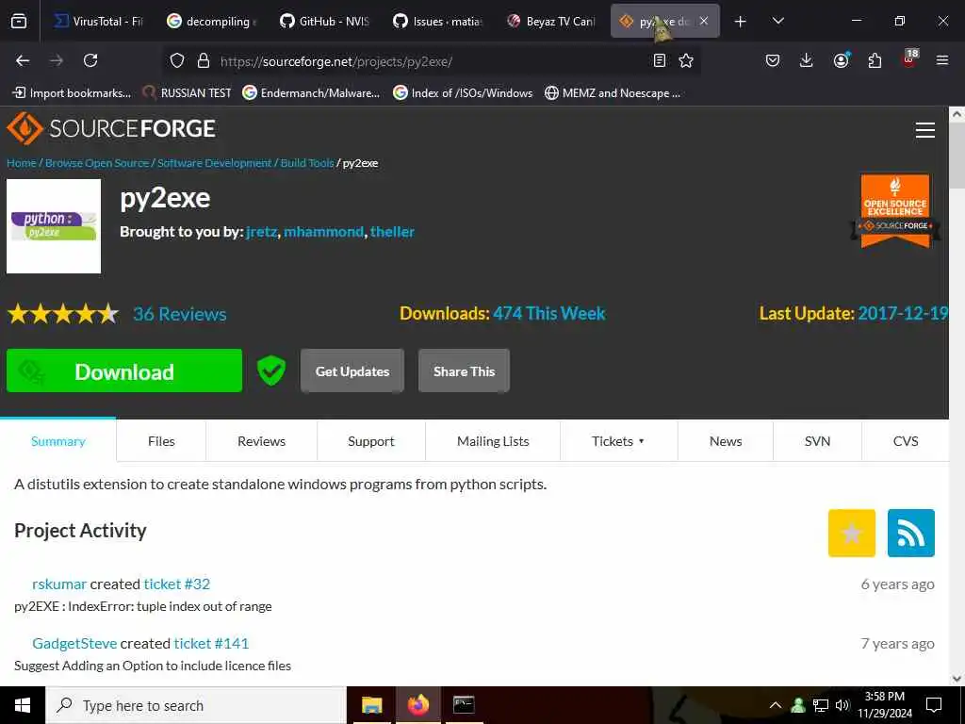
Task: Open developer mhammond profile link
Action: (324, 232)
